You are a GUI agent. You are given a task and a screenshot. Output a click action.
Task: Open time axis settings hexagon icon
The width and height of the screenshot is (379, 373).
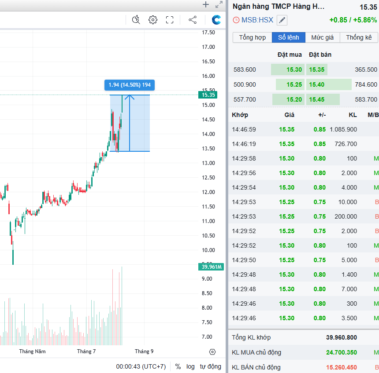pos(212,352)
